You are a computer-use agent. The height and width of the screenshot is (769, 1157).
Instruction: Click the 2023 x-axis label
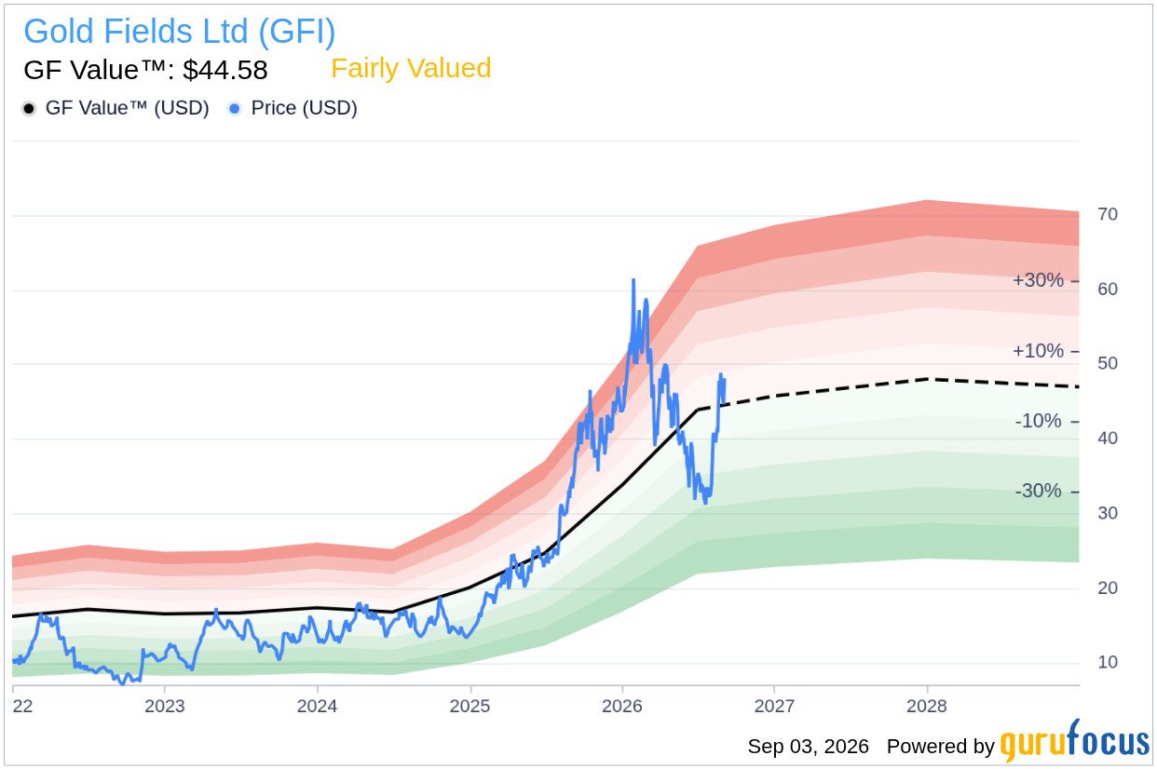tap(165, 706)
